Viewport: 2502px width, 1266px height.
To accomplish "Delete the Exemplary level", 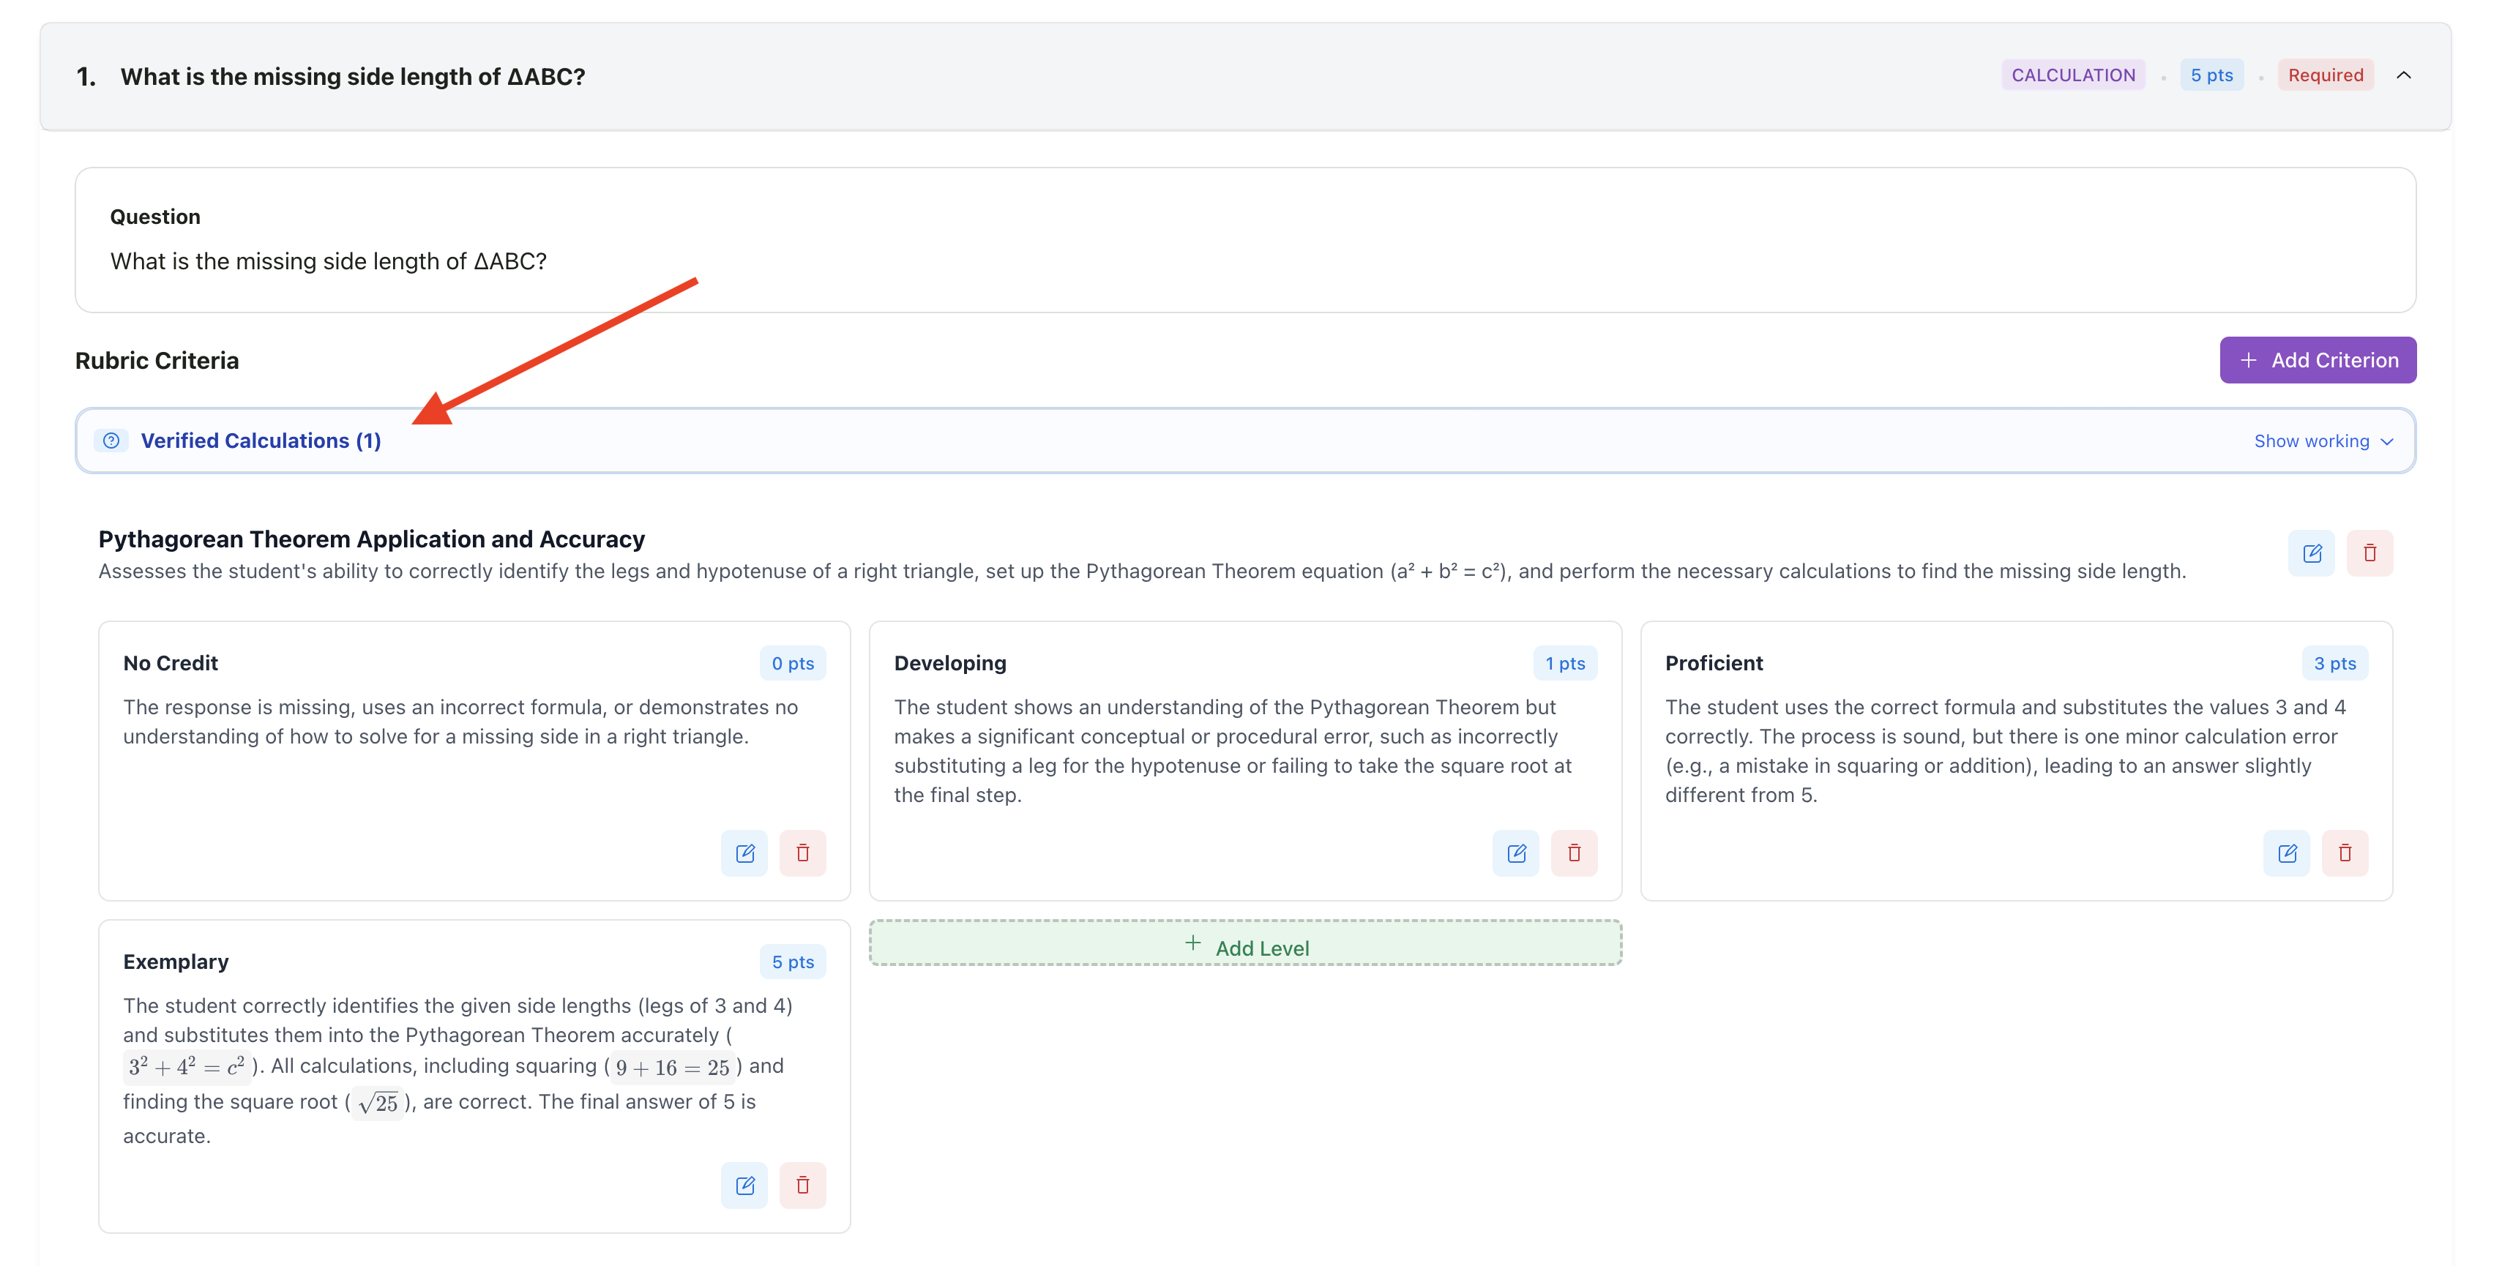I will [x=803, y=1185].
